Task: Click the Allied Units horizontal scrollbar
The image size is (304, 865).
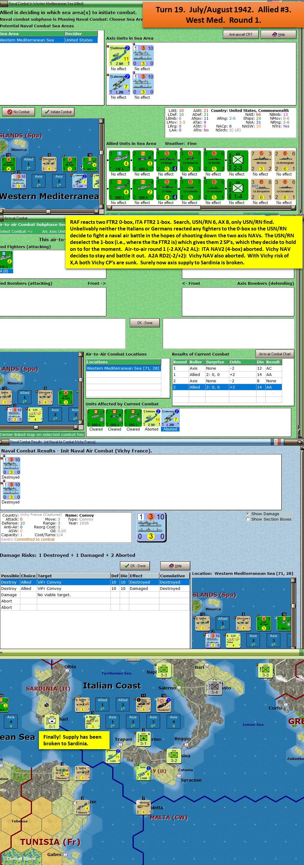Action: coord(201,208)
